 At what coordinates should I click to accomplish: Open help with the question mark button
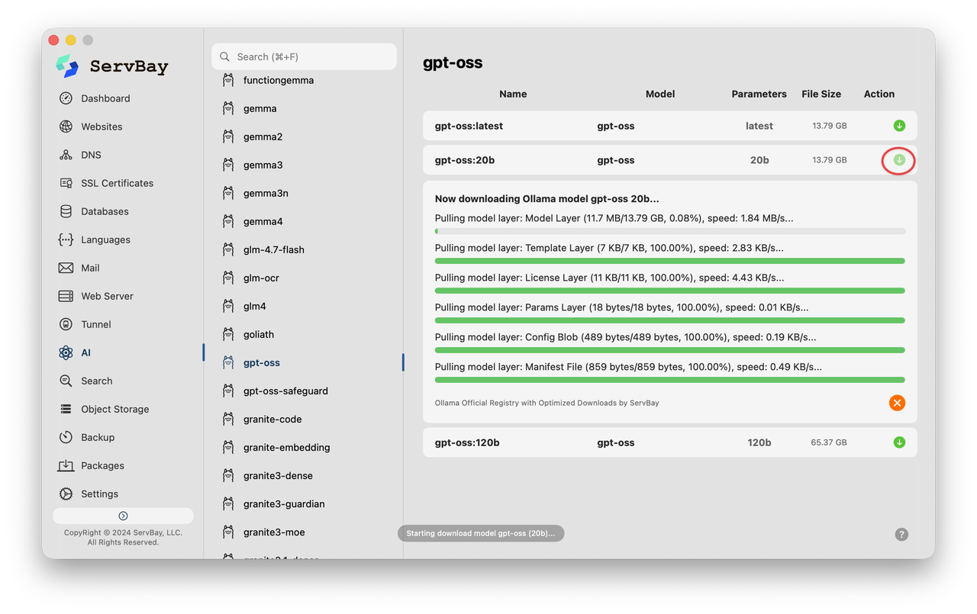(901, 535)
